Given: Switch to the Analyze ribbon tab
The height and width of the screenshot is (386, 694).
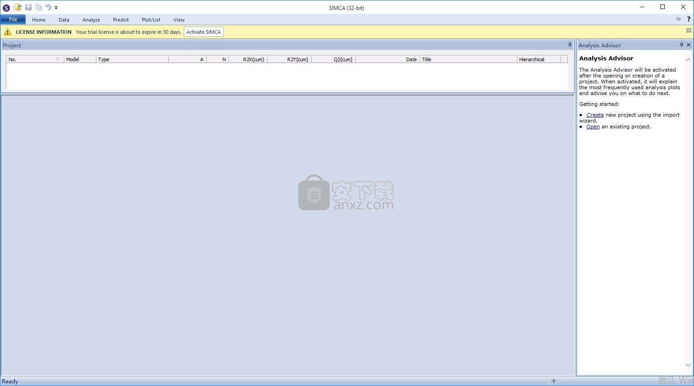Looking at the screenshot, I should [91, 20].
